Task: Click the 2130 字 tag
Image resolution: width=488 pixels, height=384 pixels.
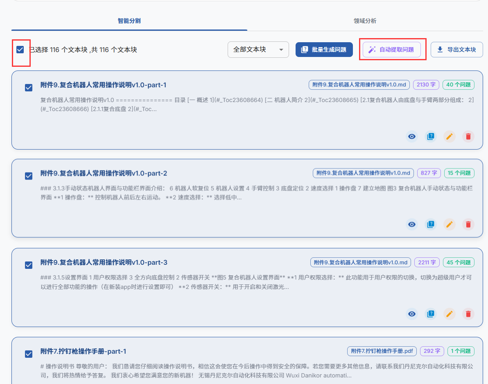Action: [x=426, y=85]
